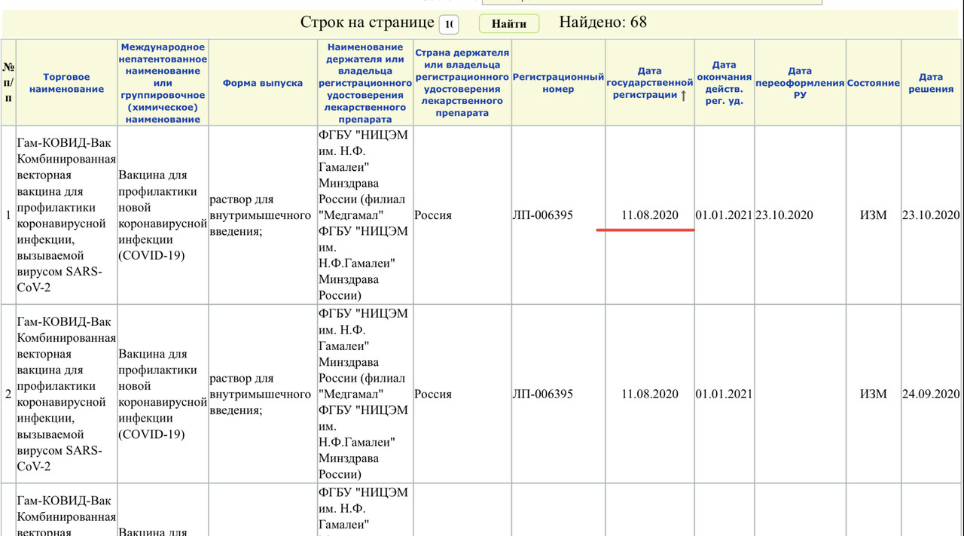Sort by Форма выпуска column header
The width and height of the screenshot is (964, 536).
click(x=263, y=83)
